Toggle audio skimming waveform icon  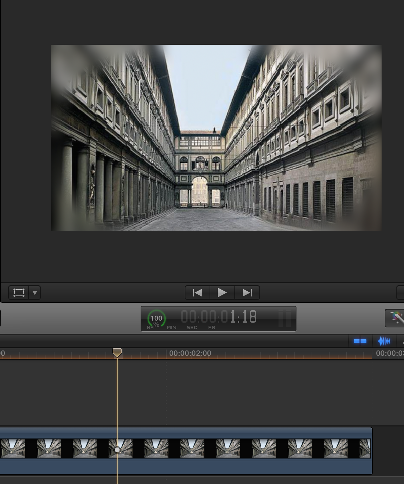pos(384,341)
